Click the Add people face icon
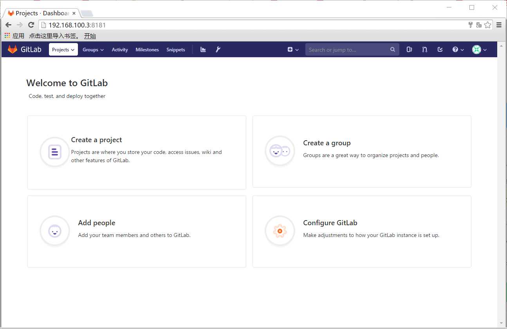 [55, 231]
